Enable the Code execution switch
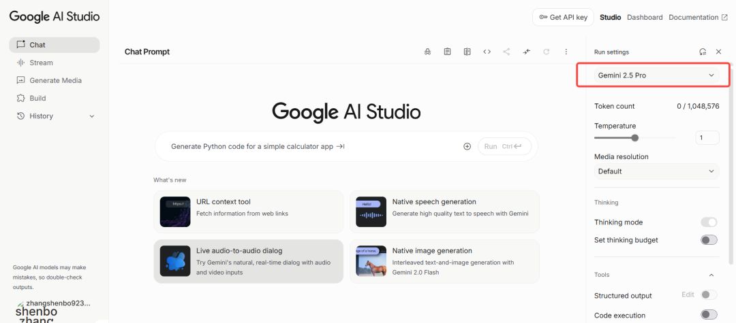Screen dimensions: 736x323 tap(709, 315)
